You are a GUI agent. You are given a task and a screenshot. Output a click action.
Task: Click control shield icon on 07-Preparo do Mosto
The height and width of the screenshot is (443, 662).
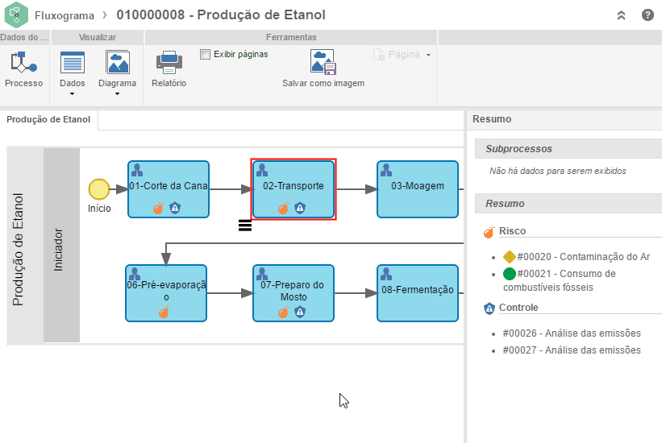point(299,312)
